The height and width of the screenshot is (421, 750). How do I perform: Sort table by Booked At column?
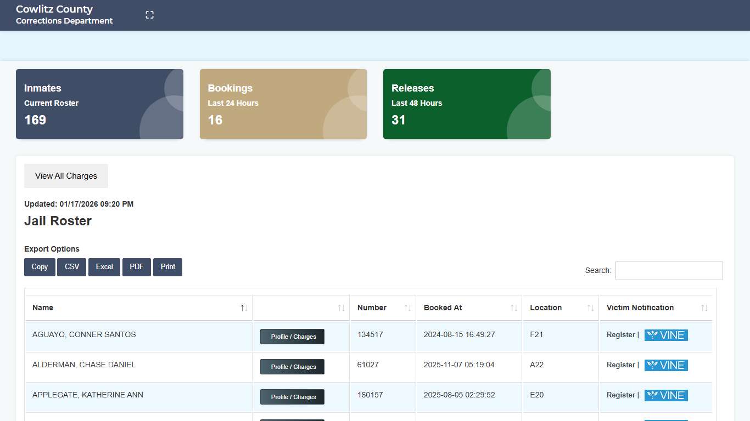(x=513, y=308)
